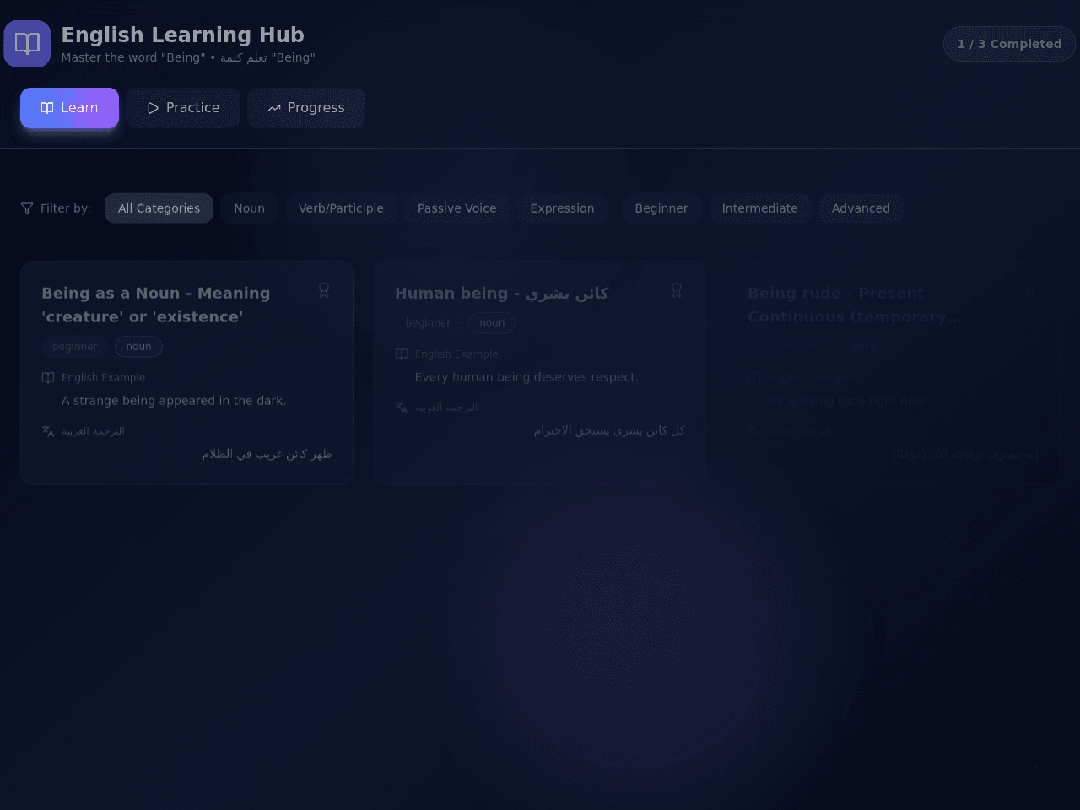Viewport: 1080px width, 810px height.
Task: Click the English Learning Hub book logo
Action: tap(27, 44)
